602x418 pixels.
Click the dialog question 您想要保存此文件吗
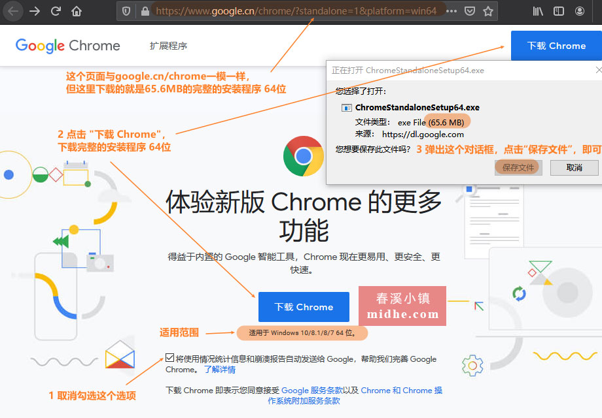(373, 150)
